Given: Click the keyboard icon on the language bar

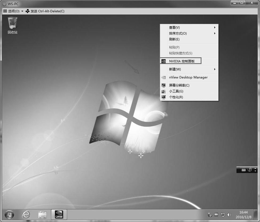Looking at the screenshot, I should [243, 170].
